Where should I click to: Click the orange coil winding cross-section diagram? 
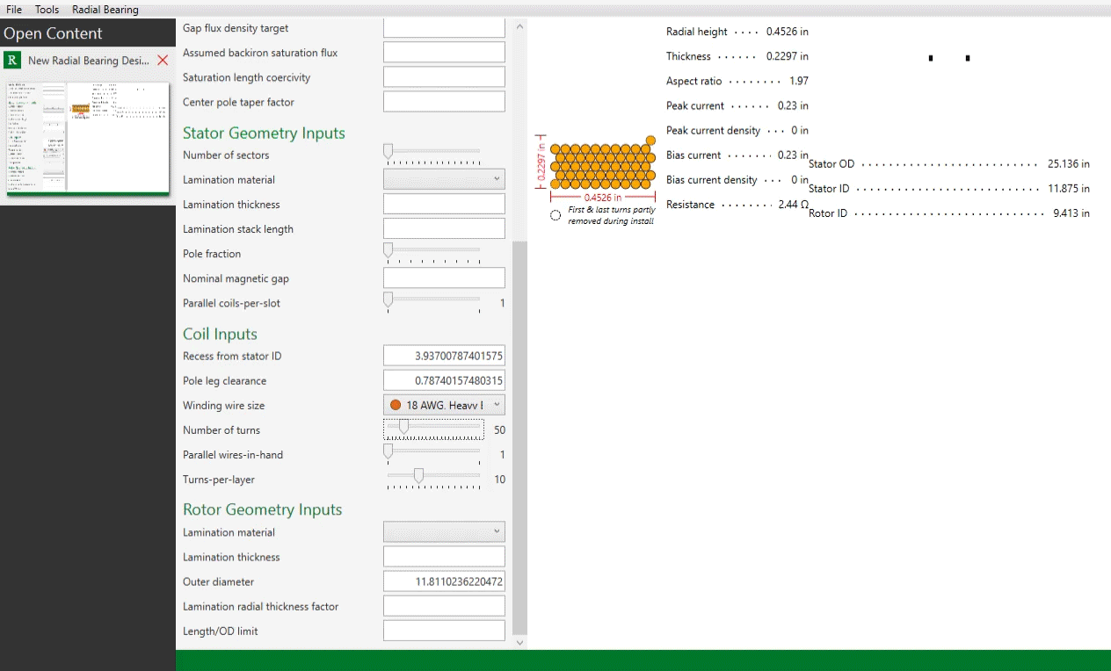[603, 162]
